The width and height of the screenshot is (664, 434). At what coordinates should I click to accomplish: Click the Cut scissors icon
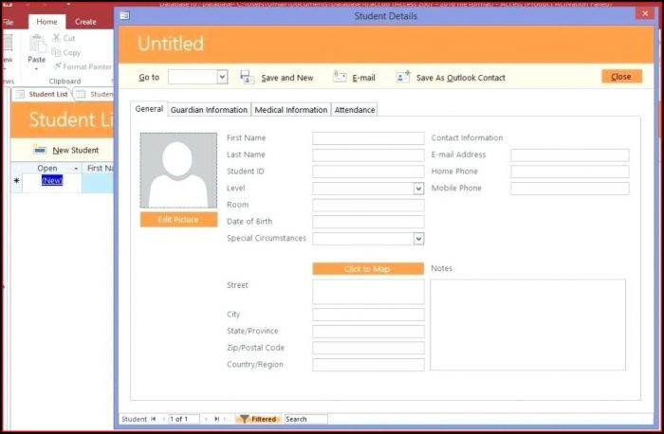tap(56, 38)
